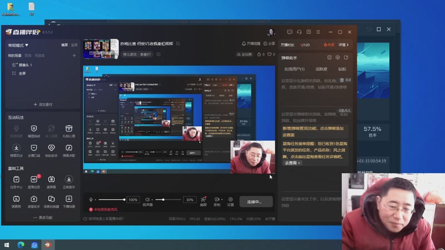Edit the stream title pencil icon
Screen dimensions: 445x250
click(178, 43)
